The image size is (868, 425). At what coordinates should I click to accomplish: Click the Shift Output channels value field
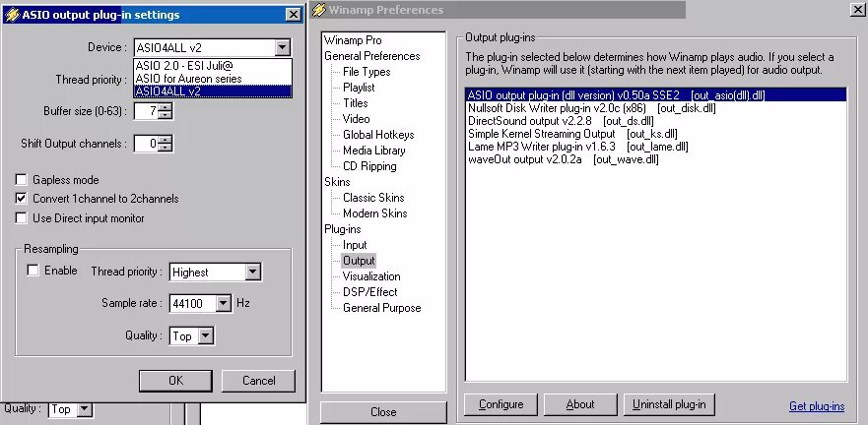tap(147, 144)
